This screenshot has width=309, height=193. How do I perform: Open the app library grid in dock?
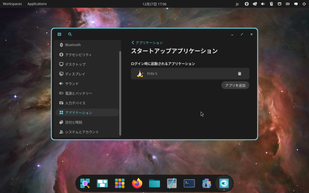tap(120, 183)
